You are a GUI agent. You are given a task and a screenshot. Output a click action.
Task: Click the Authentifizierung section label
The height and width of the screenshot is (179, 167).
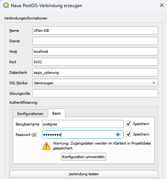point(23,103)
